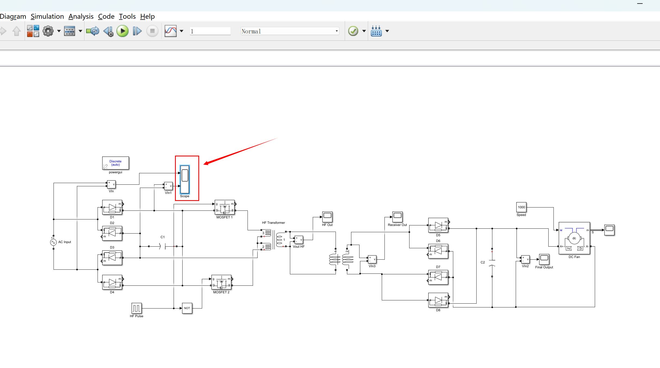
Task: Open Model Configuration Parameters gear
Action: [48, 31]
